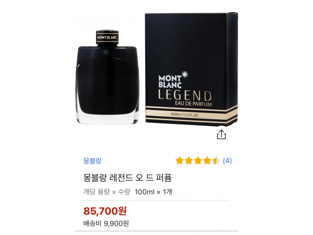This screenshot has width=313, height=235.
Task: Click the LEGEND text on the box
Action: click(x=185, y=96)
